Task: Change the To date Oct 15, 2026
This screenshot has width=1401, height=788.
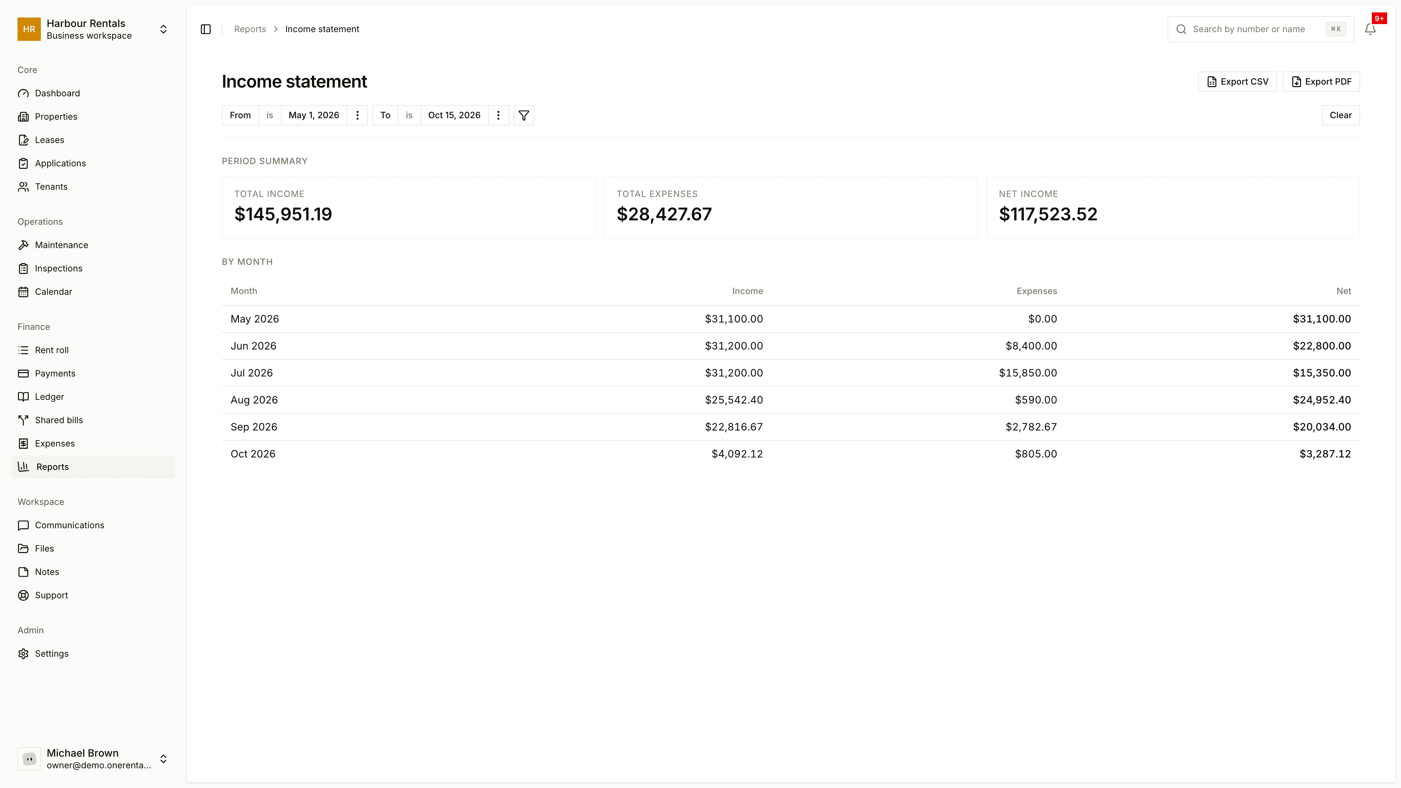Action: [454, 115]
